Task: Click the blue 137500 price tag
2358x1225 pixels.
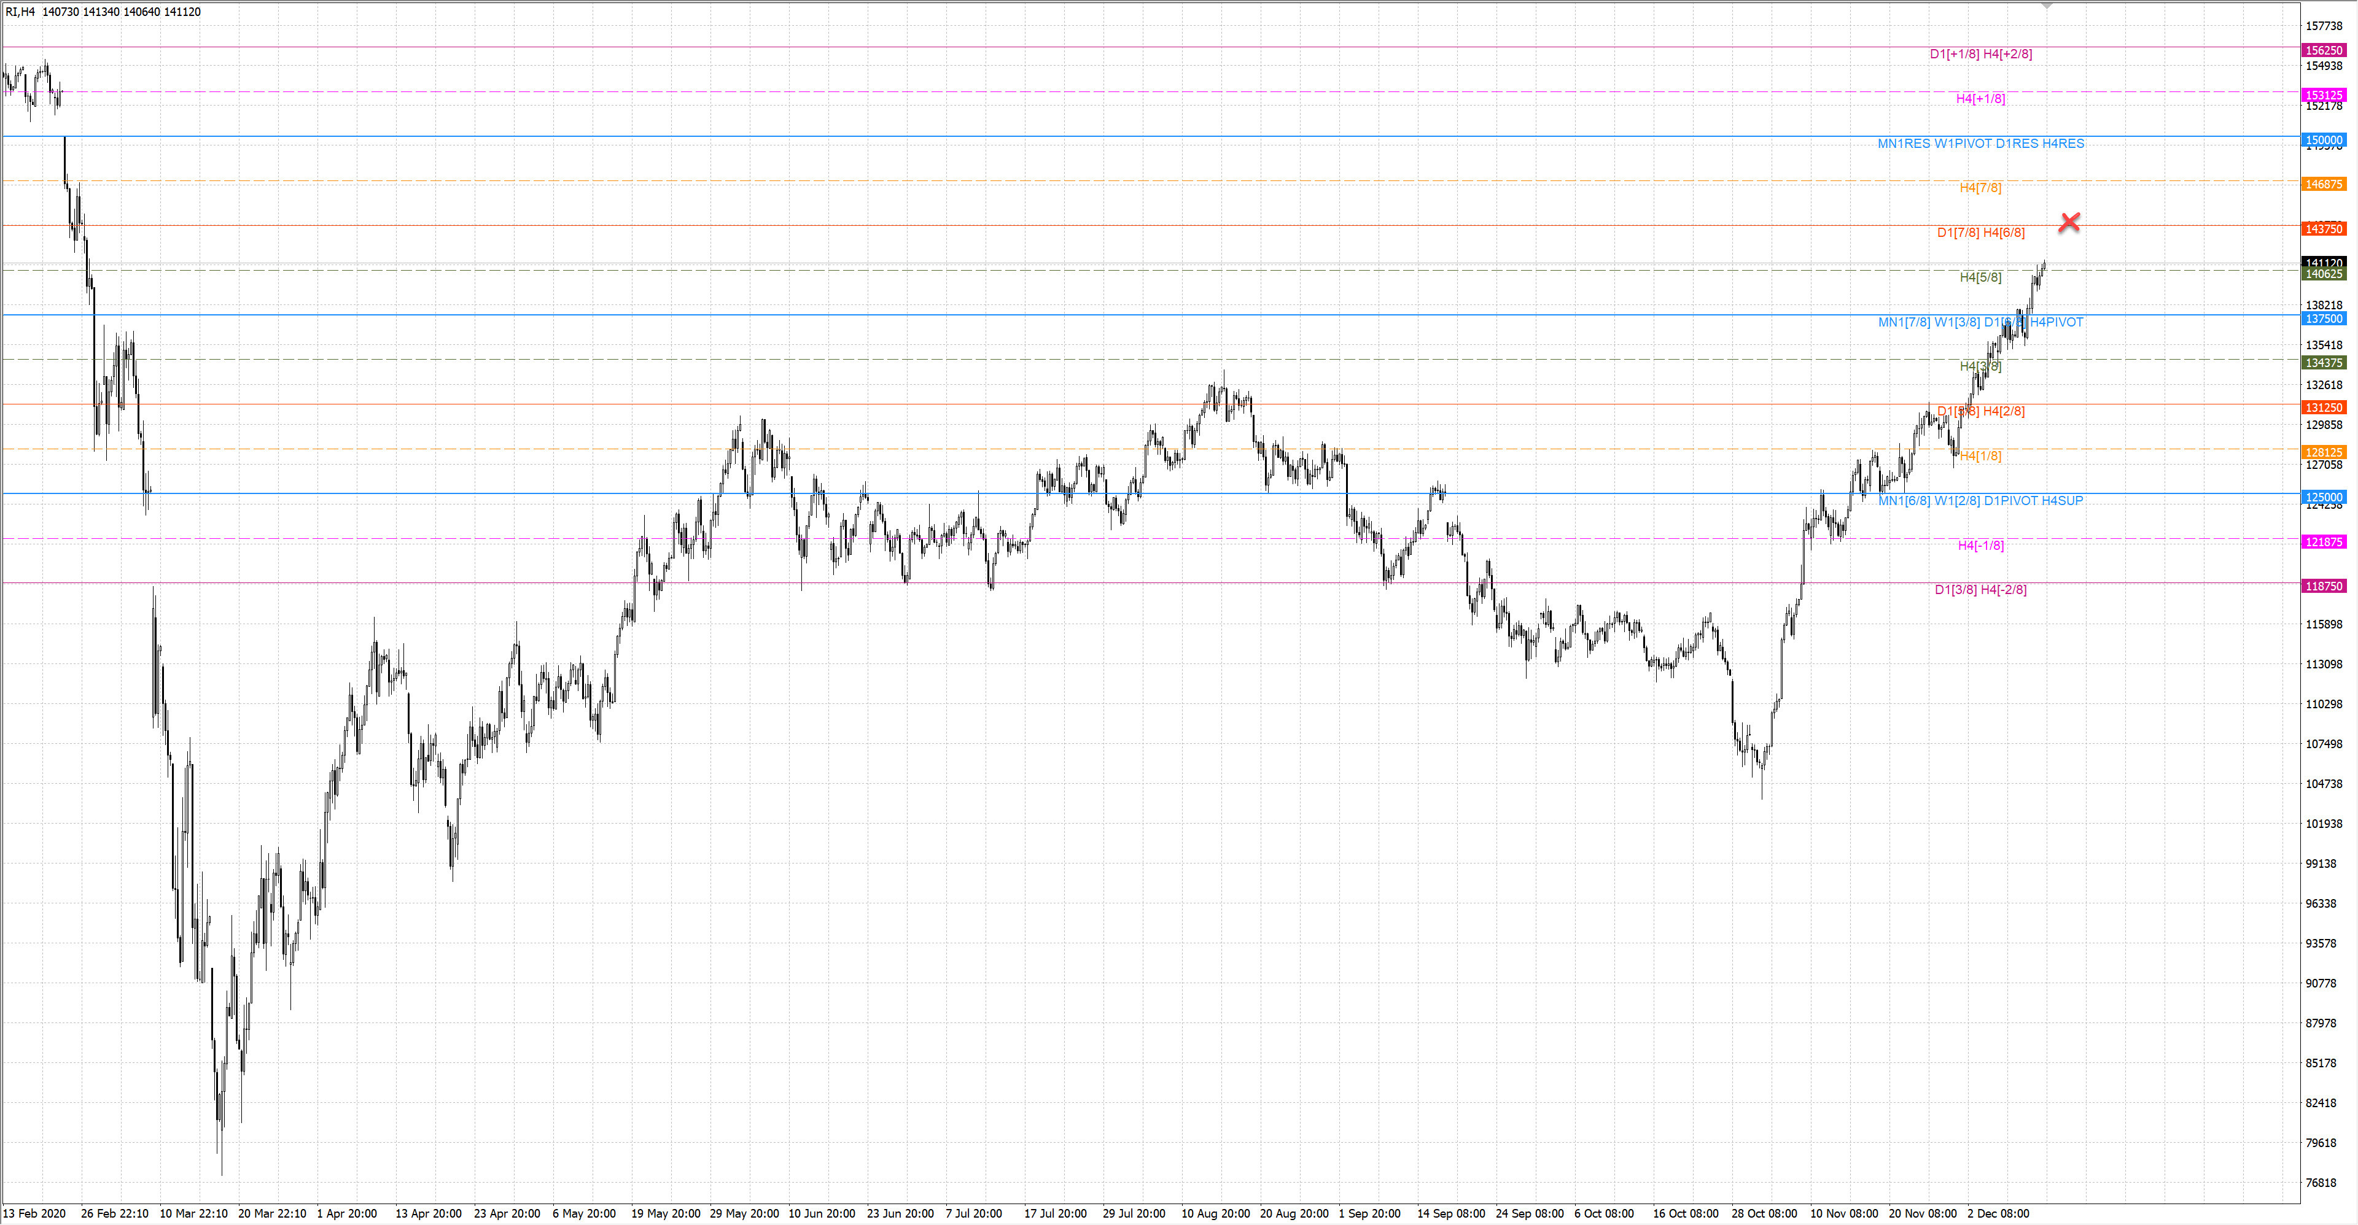Action: tap(2323, 319)
